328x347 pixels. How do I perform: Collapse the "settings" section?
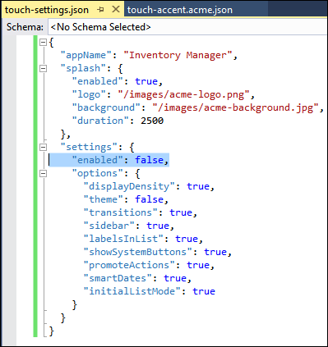[x=43, y=147]
